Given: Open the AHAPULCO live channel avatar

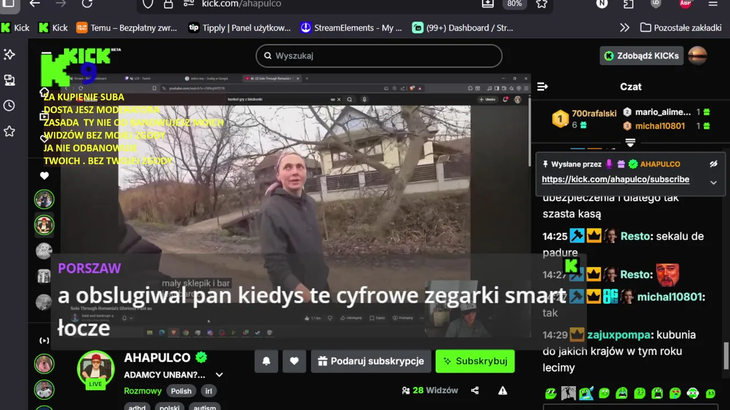Looking at the screenshot, I should 96,369.
